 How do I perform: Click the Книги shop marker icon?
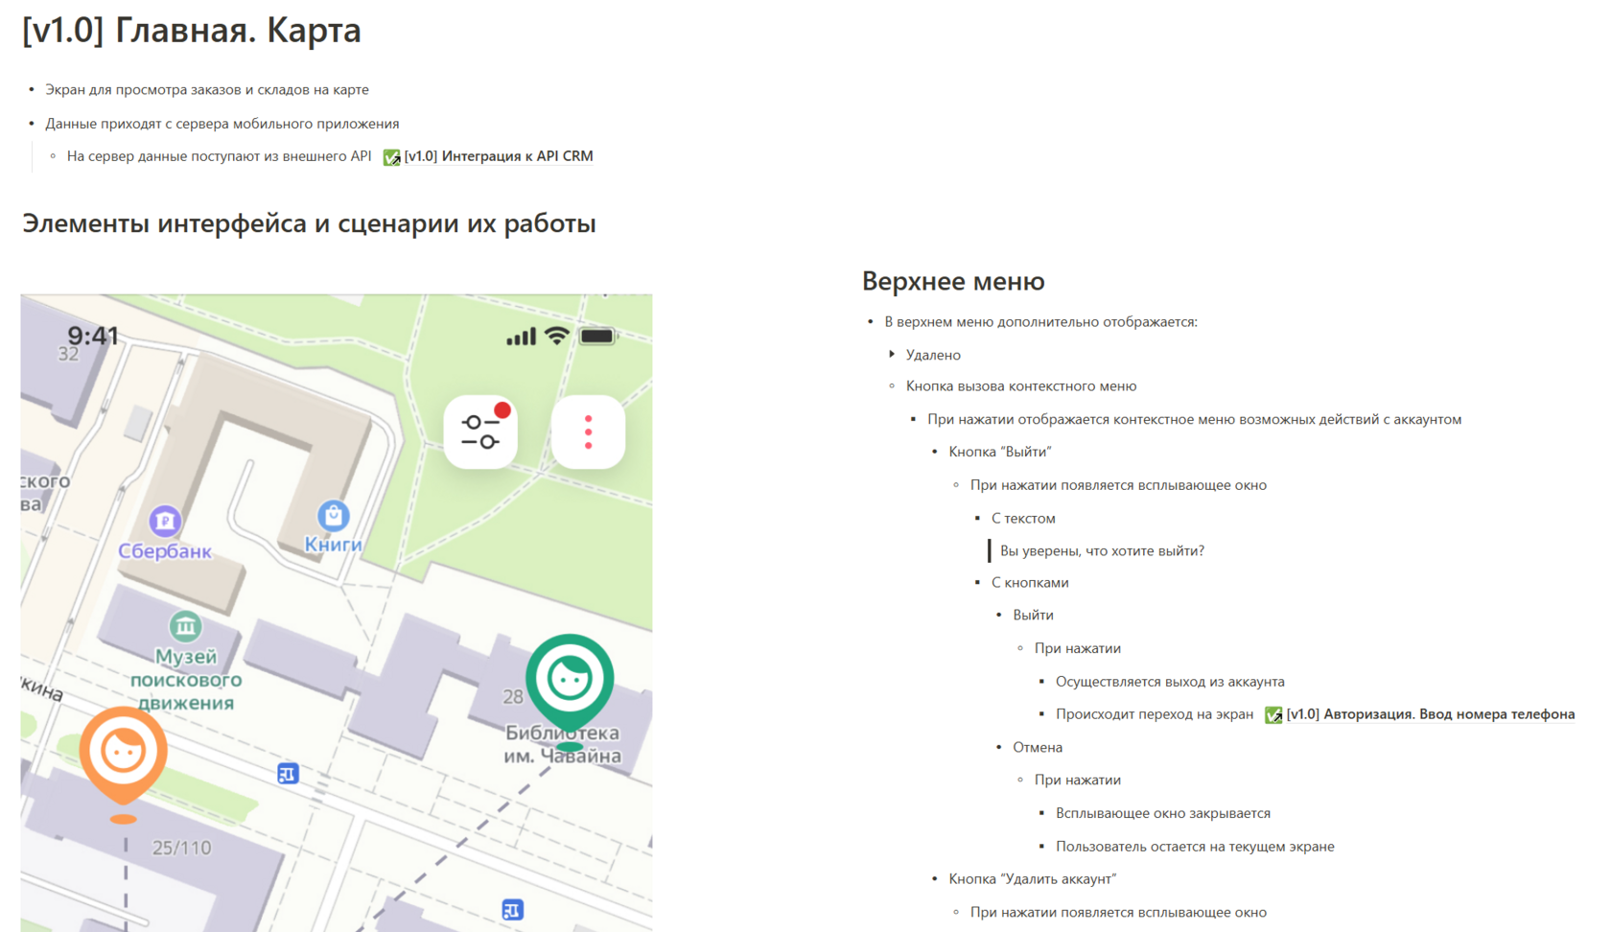click(x=333, y=515)
